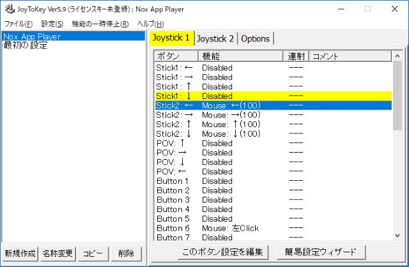Switch to the Options tab
Image resolution: width=409 pixels, height=267 pixels.
click(255, 38)
